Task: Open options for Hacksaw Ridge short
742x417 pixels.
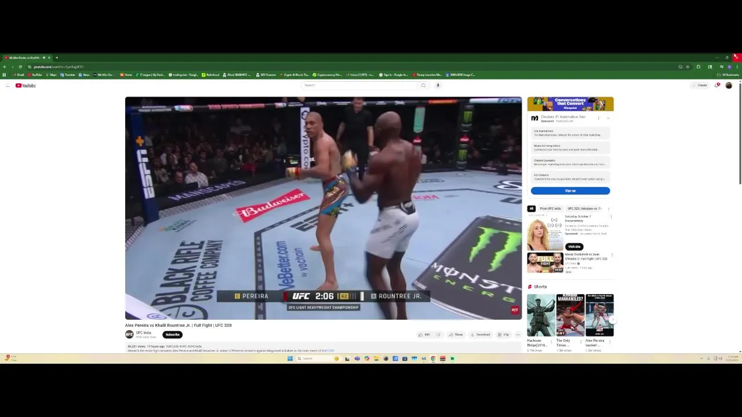Action: tap(552, 342)
